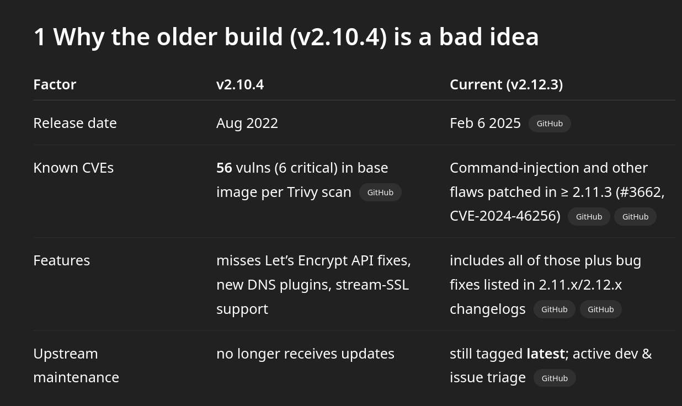This screenshot has height=406, width=682.
Task: Open second GitHub badge after changelogs
Action: point(600,309)
